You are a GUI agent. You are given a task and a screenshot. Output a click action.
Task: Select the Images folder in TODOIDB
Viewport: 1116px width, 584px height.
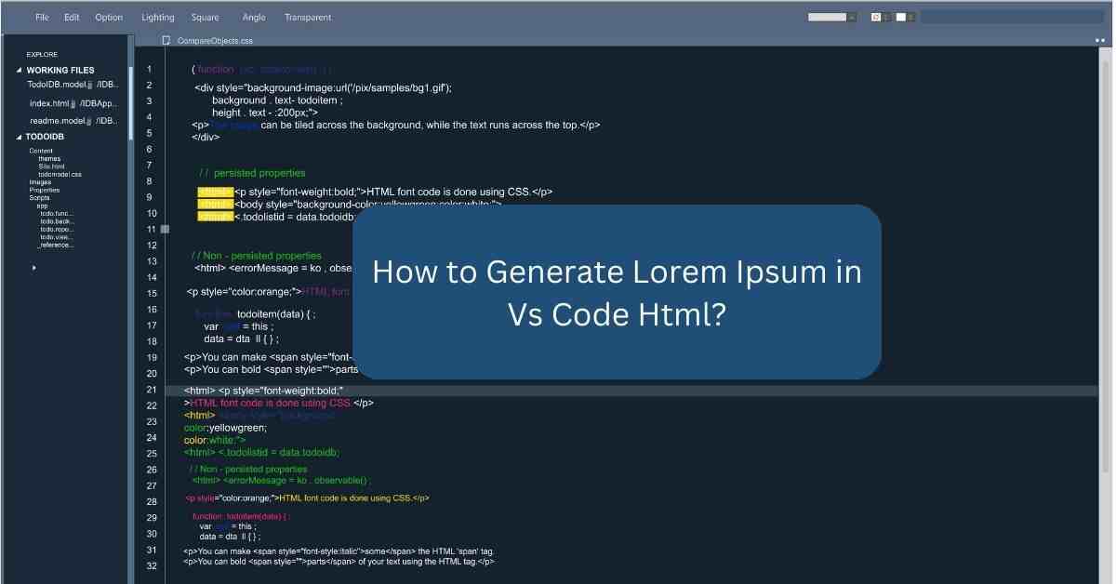tap(40, 182)
